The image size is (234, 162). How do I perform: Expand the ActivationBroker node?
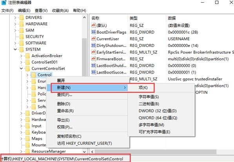click(21, 56)
